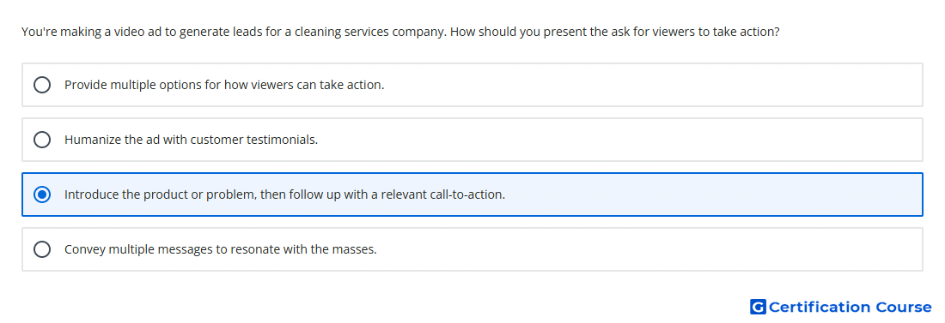
Task: Click the filled "Introduce the product" radio button
Action: tap(42, 194)
